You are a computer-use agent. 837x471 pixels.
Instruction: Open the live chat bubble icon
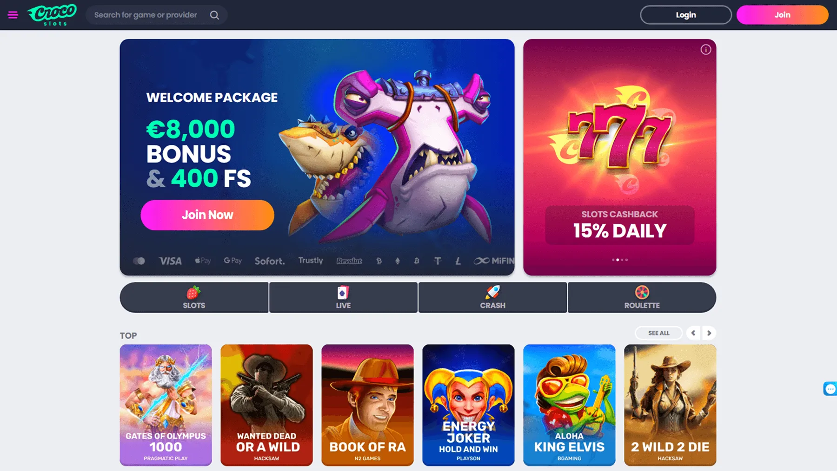coord(830,389)
